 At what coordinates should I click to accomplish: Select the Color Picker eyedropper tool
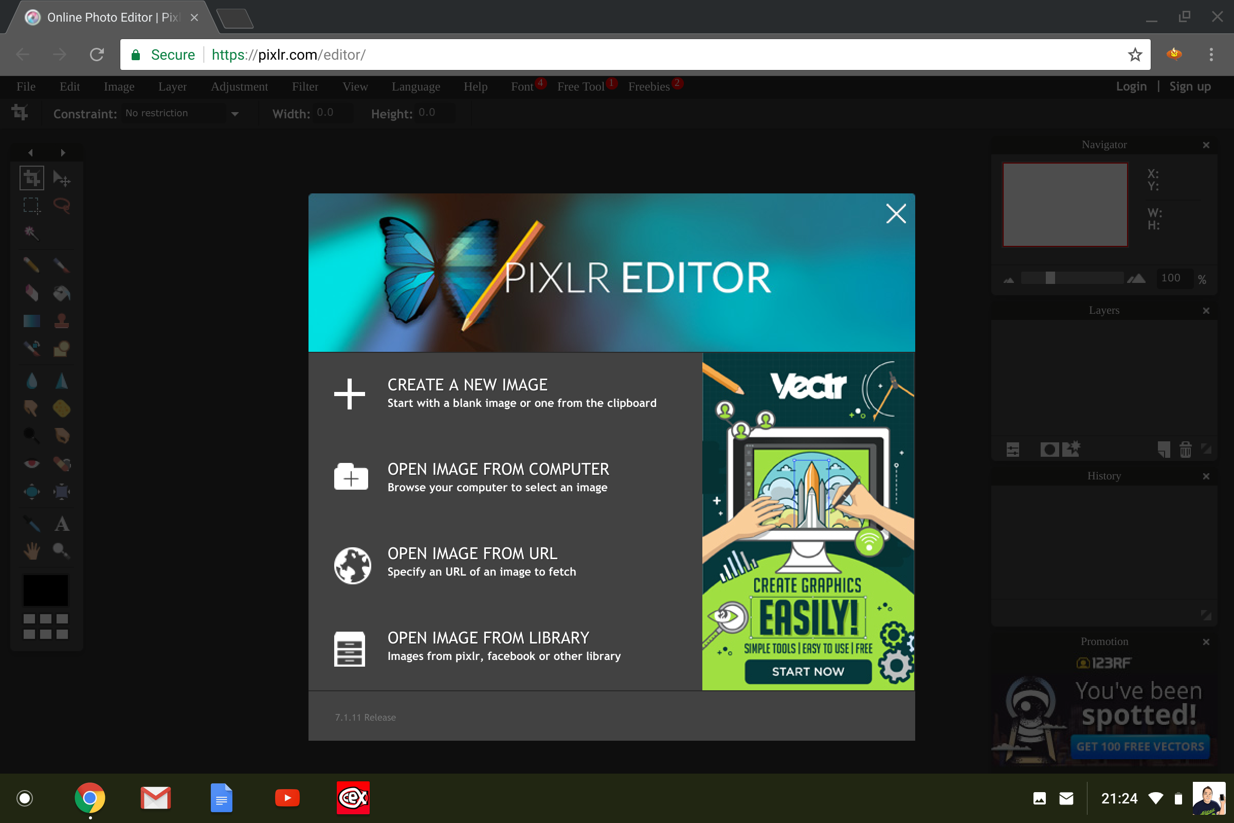[x=31, y=523]
